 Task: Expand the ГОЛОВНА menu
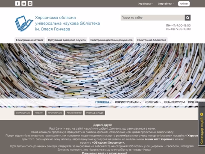[x=103, y=102]
